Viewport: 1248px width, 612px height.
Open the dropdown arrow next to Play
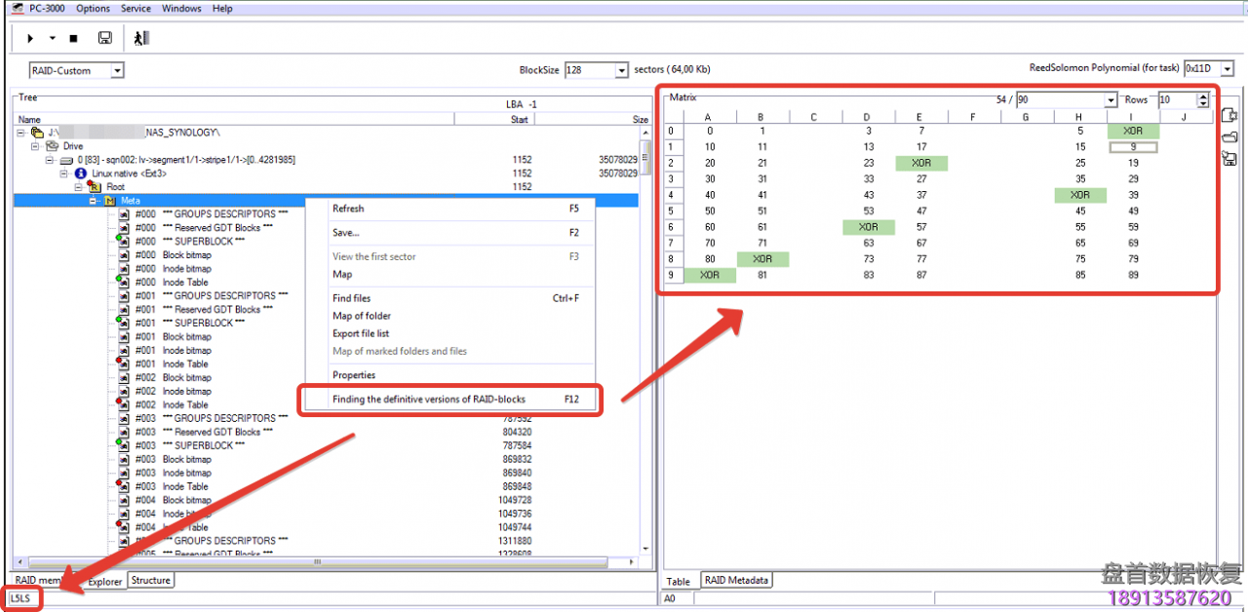click(x=52, y=38)
